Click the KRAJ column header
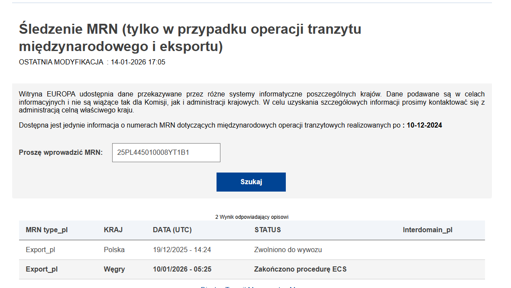 pos(113,230)
